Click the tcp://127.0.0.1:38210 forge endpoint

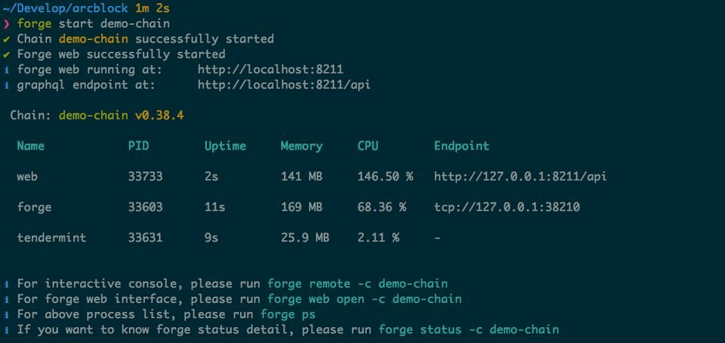click(507, 207)
